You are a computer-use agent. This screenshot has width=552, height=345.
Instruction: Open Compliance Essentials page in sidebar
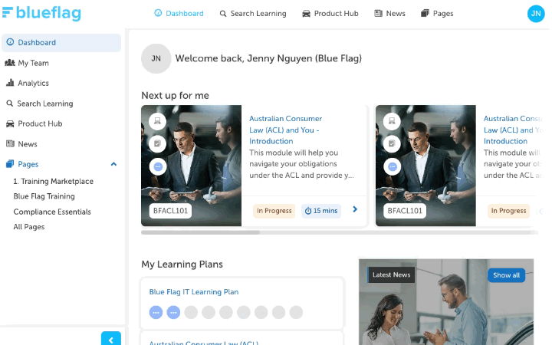[52, 212]
